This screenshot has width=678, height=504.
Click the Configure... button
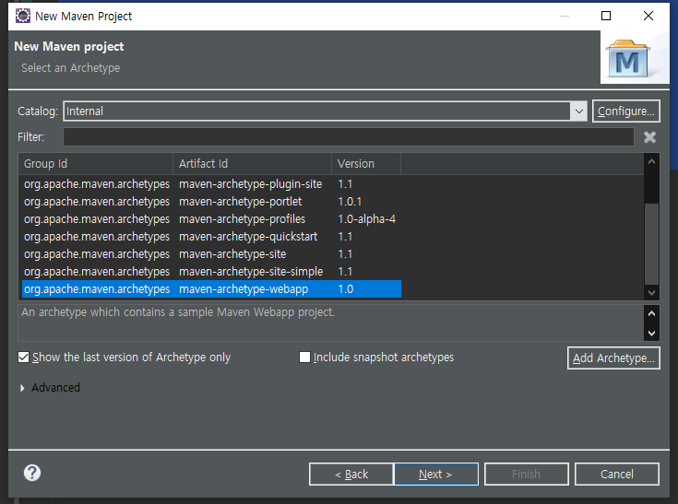pyautogui.click(x=625, y=111)
